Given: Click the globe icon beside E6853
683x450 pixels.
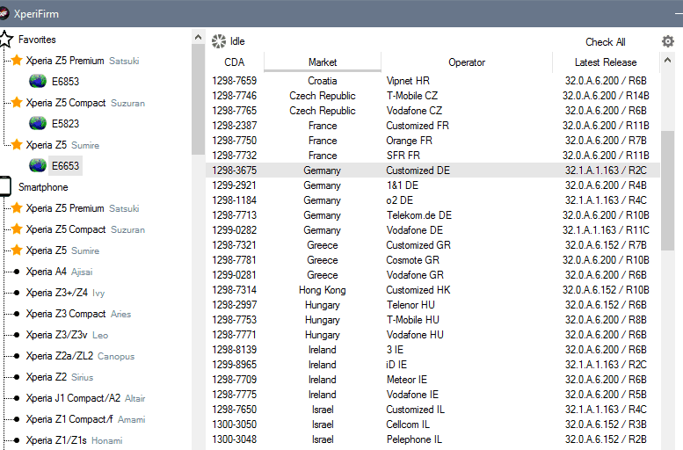Looking at the screenshot, I should (38, 81).
